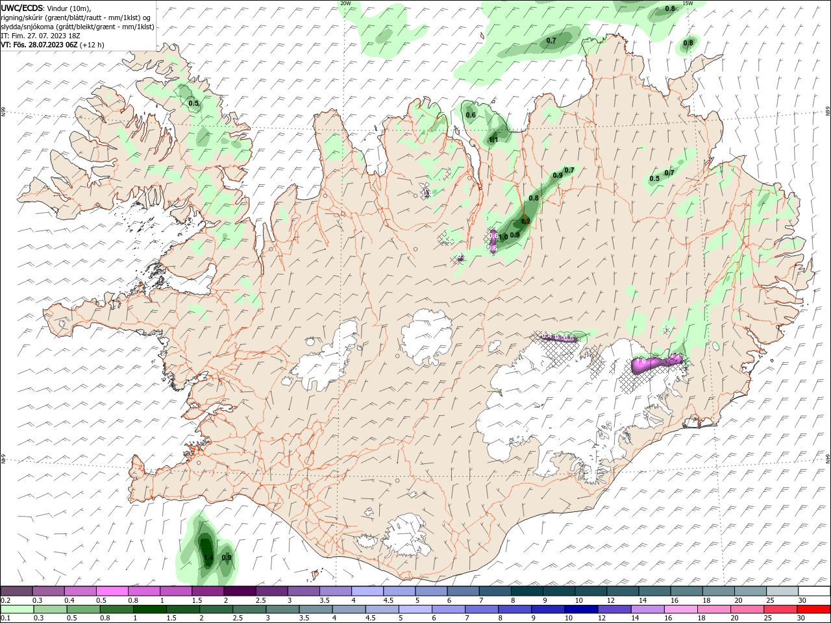Click the "VT: Fös. 28.07.2023 06Z" valid time
This screenshot has height=623, width=831.
point(40,45)
